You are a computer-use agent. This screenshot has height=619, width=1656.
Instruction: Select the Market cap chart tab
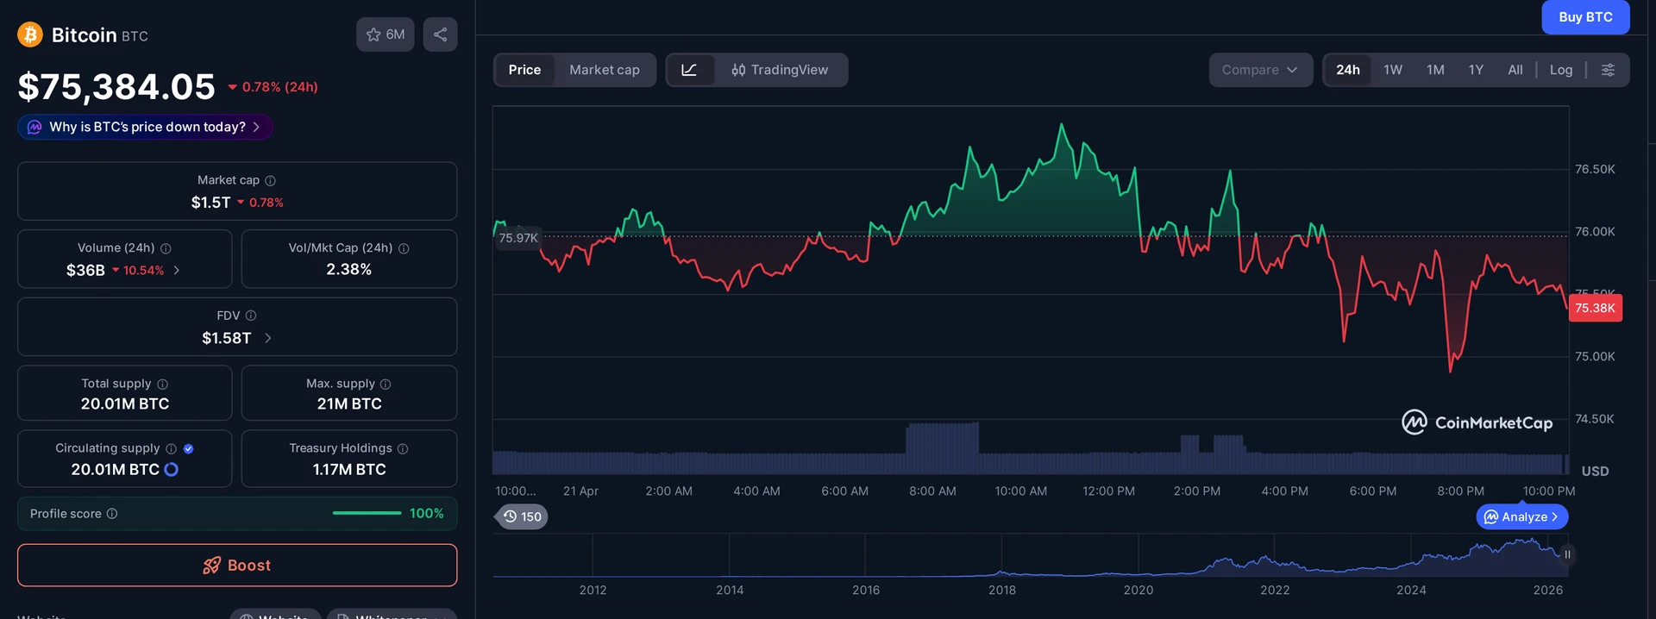click(605, 70)
